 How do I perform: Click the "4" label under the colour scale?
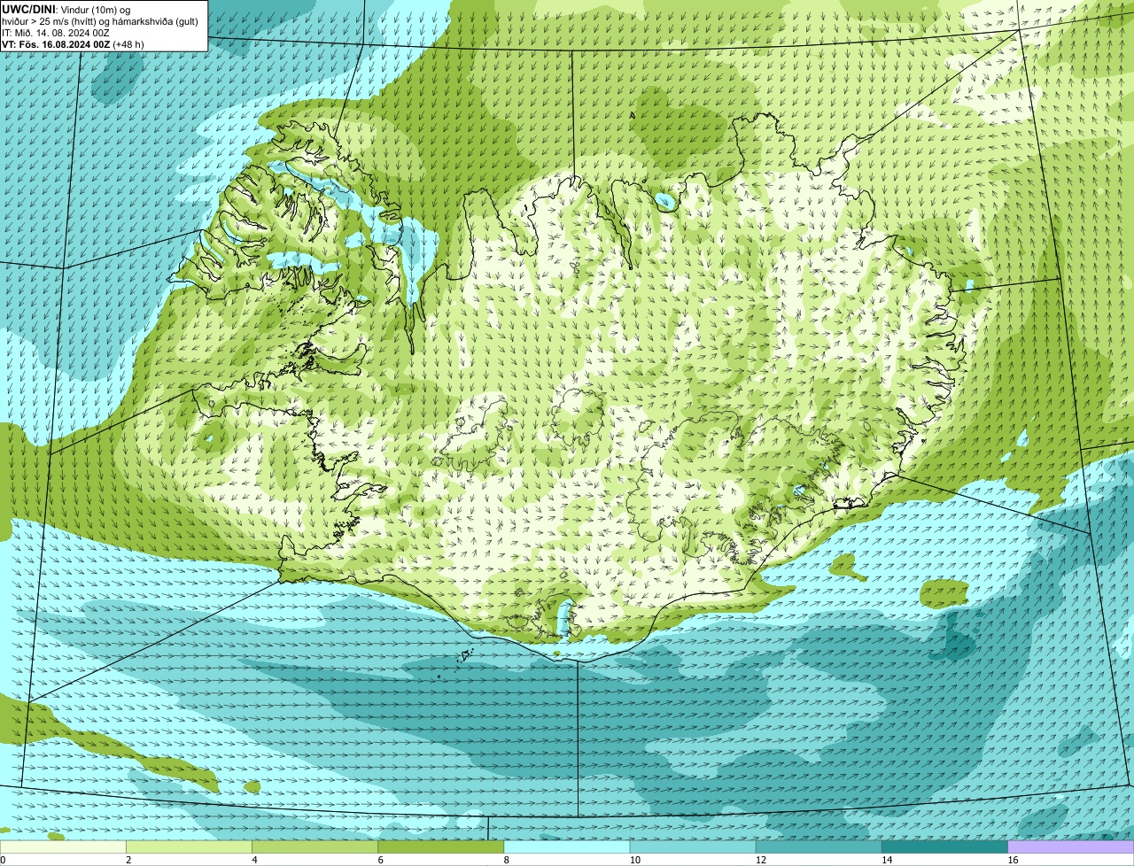tap(254, 860)
